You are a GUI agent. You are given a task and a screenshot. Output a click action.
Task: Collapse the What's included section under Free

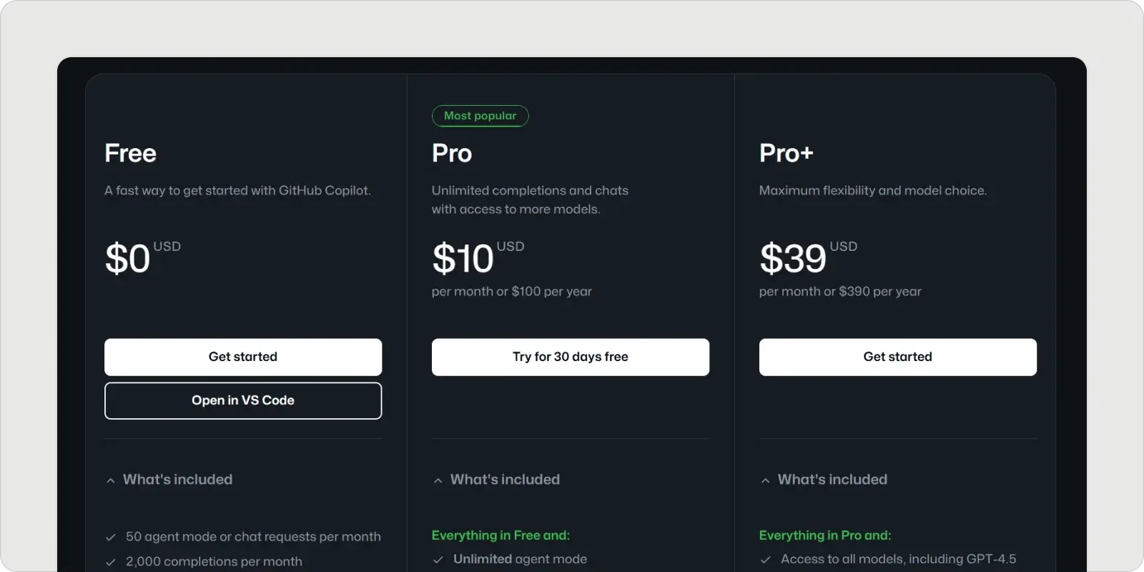tap(177, 480)
